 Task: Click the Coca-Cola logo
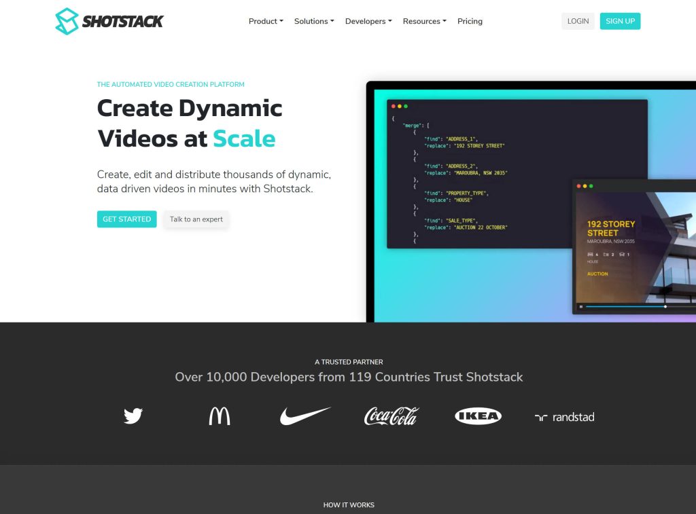(x=391, y=416)
